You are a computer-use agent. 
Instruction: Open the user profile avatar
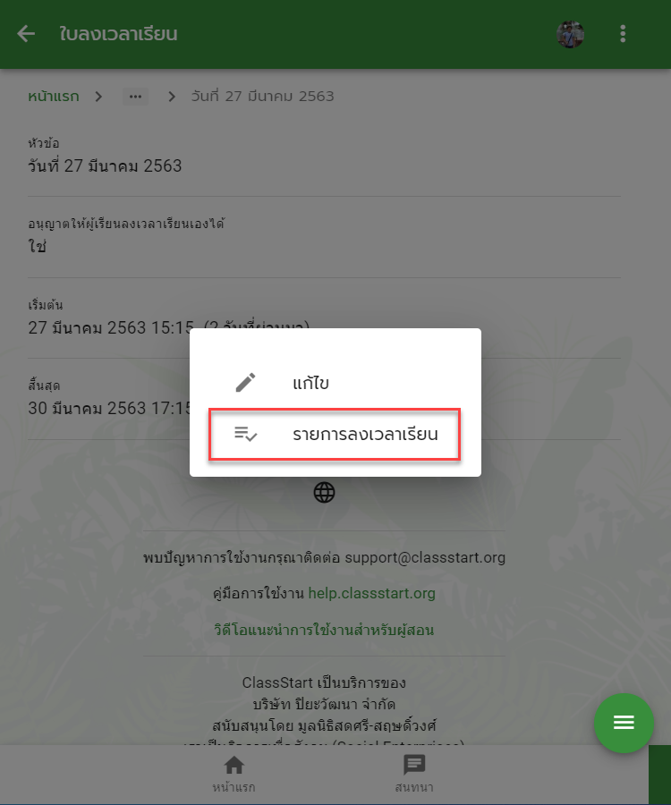click(x=571, y=34)
